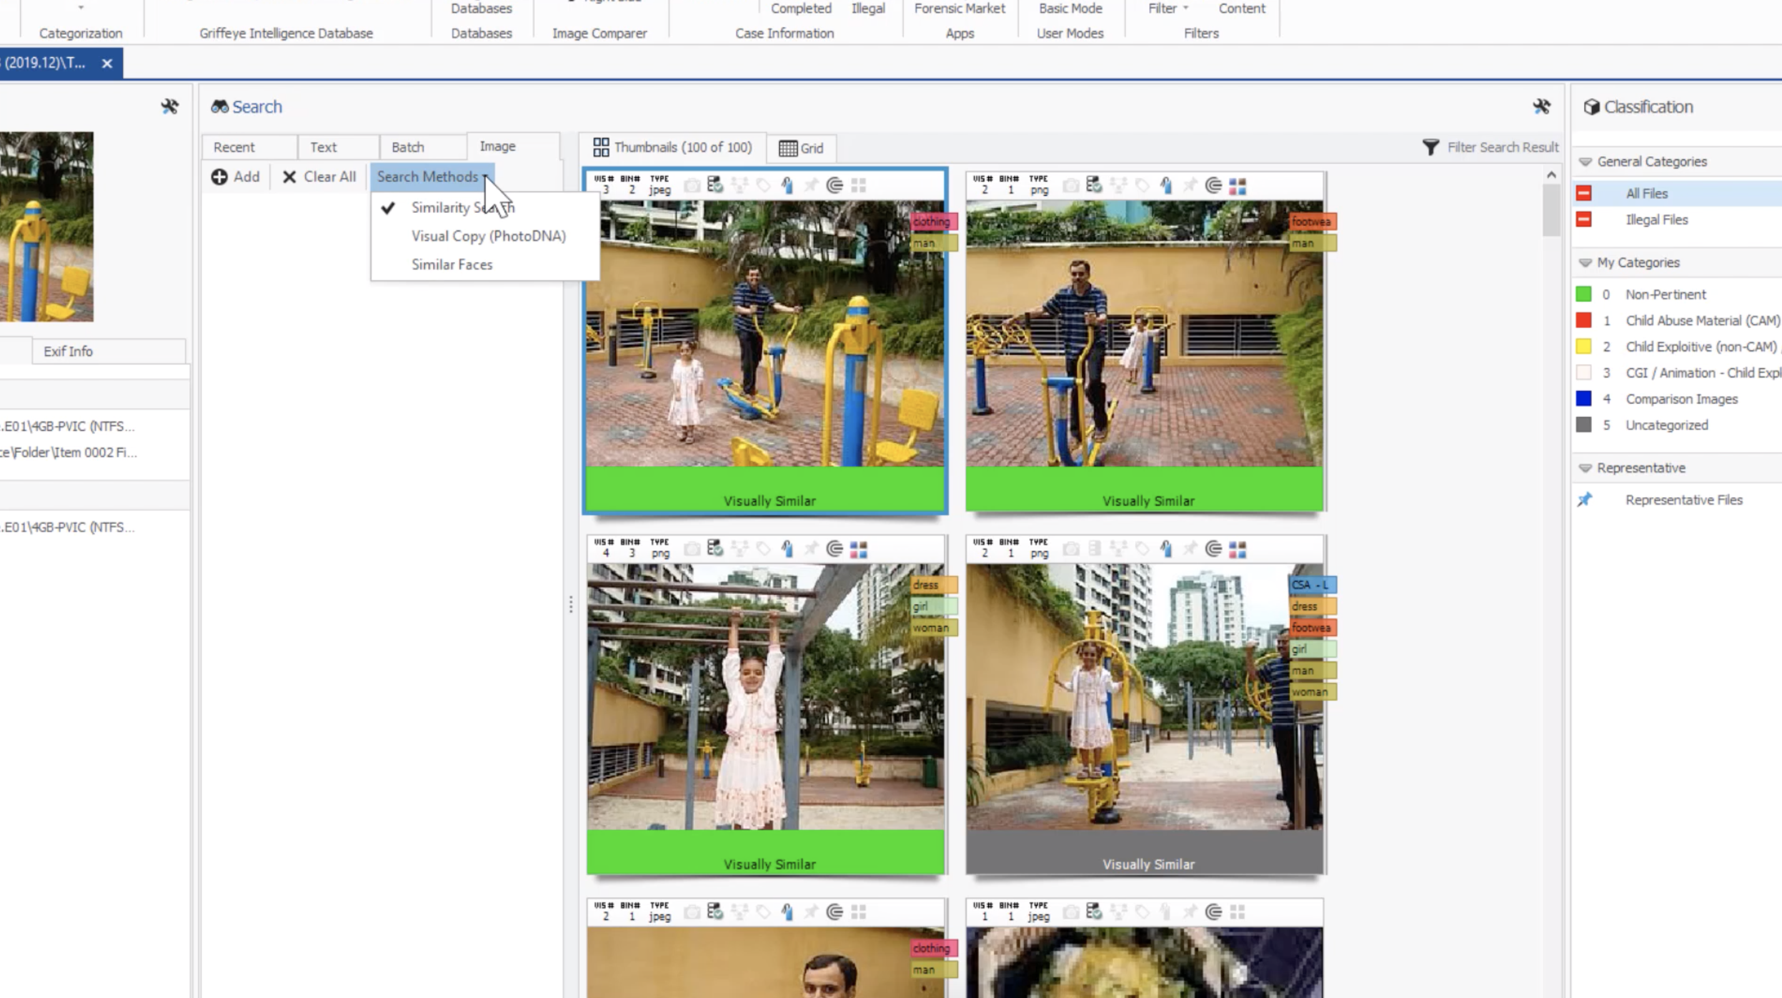The height and width of the screenshot is (998, 1782).
Task: Open the Search Methods dropdown
Action: [x=432, y=176]
